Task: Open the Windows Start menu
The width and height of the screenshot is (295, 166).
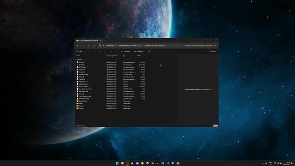Action: [x=117, y=163]
